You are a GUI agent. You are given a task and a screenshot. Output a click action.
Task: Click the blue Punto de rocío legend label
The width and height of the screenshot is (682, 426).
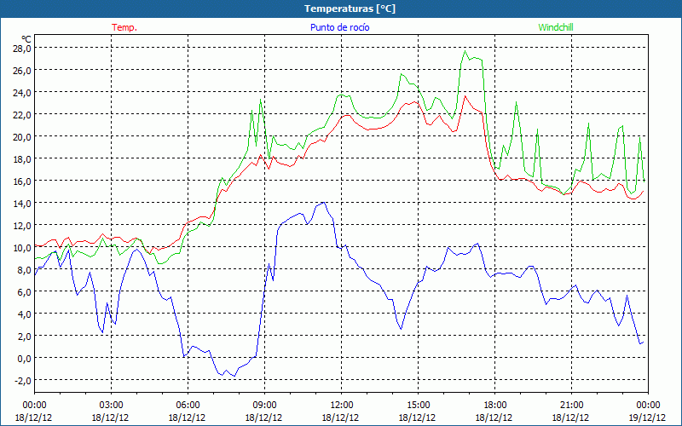tap(339, 27)
